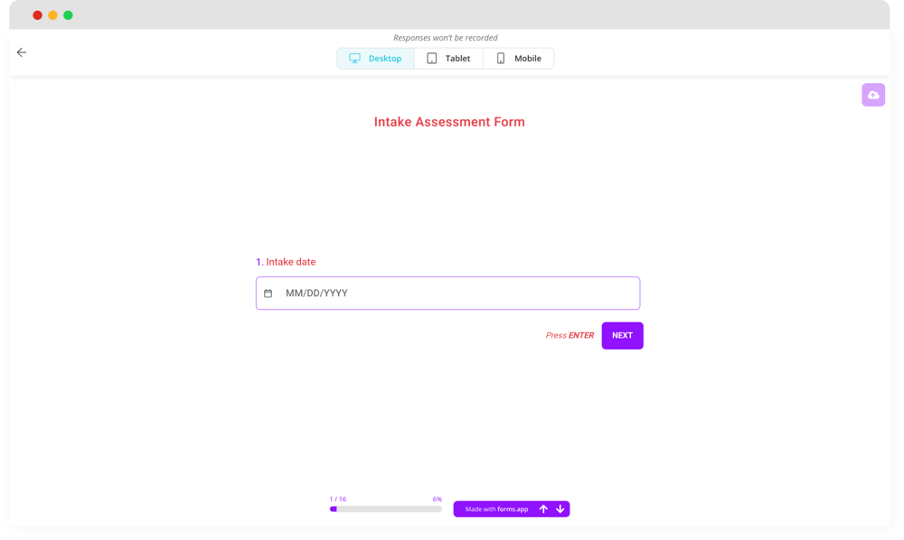Image resolution: width=904 pixels, height=540 pixels.
Task: Click the red close window button
Action: (36, 14)
